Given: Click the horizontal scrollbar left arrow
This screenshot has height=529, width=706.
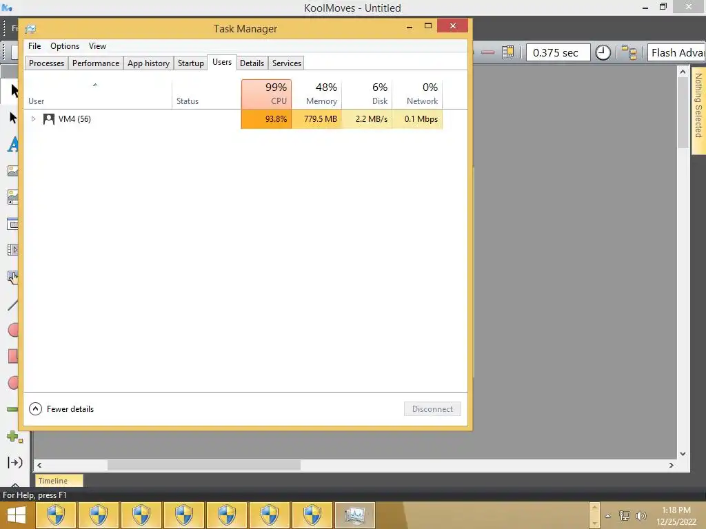Looking at the screenshot, I should tap(39, 466).
